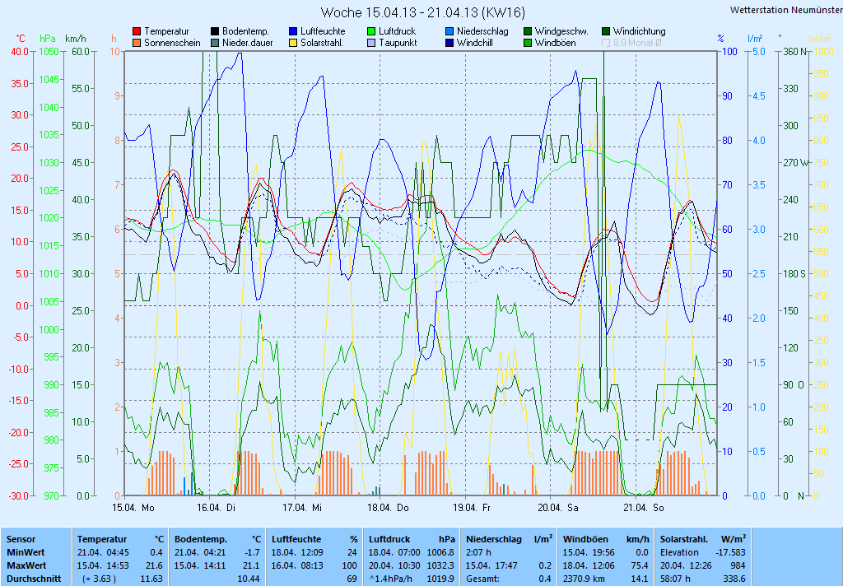The image size is (843, 586).
Task: Toggle the Windgeschw. legend box
Action: (x=528, y=32)
